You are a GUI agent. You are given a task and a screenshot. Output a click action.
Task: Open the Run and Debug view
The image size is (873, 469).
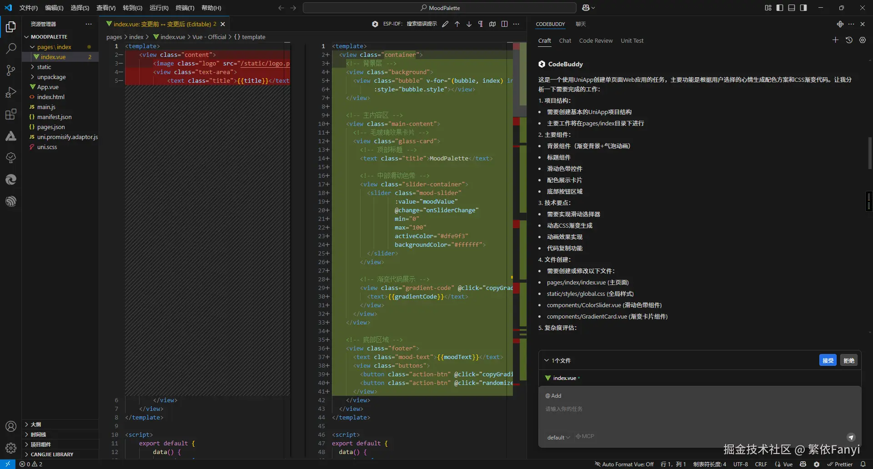11,92
